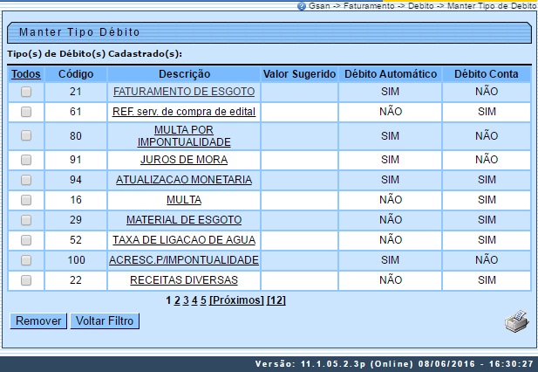The image size is (538, 372).
Task: Click the Débito Conta column header
Action: (x=487, y=74)
